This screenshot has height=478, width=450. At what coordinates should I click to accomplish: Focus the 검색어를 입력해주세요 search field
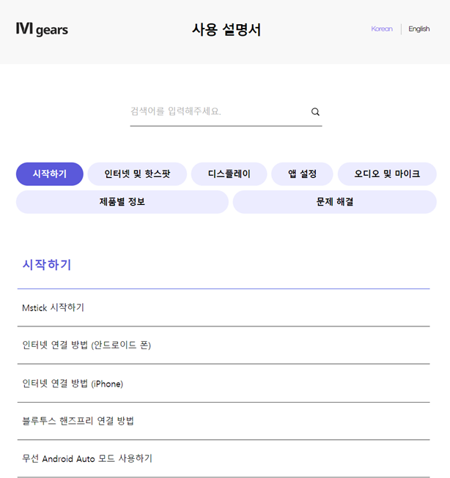point(218,111)
